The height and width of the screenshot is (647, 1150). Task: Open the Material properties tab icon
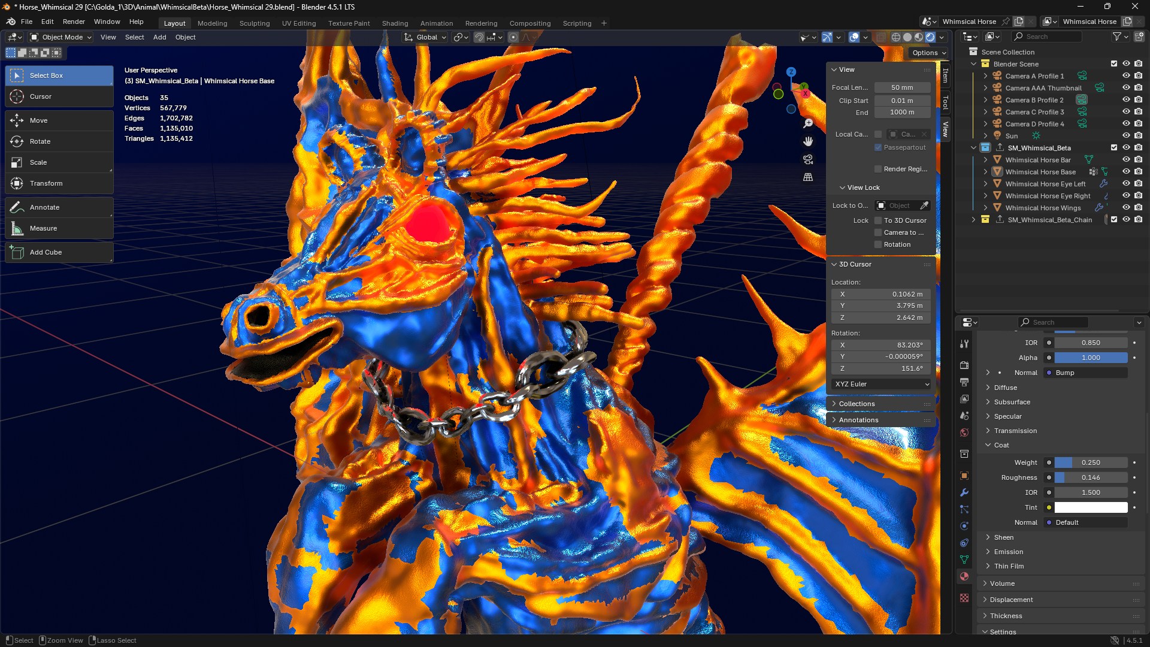tap(964, 577)
